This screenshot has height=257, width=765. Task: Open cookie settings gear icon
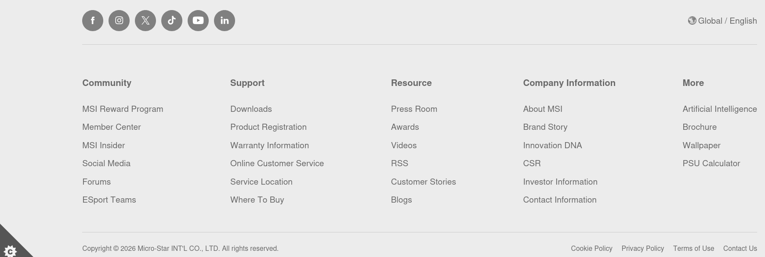coord(10,251)
